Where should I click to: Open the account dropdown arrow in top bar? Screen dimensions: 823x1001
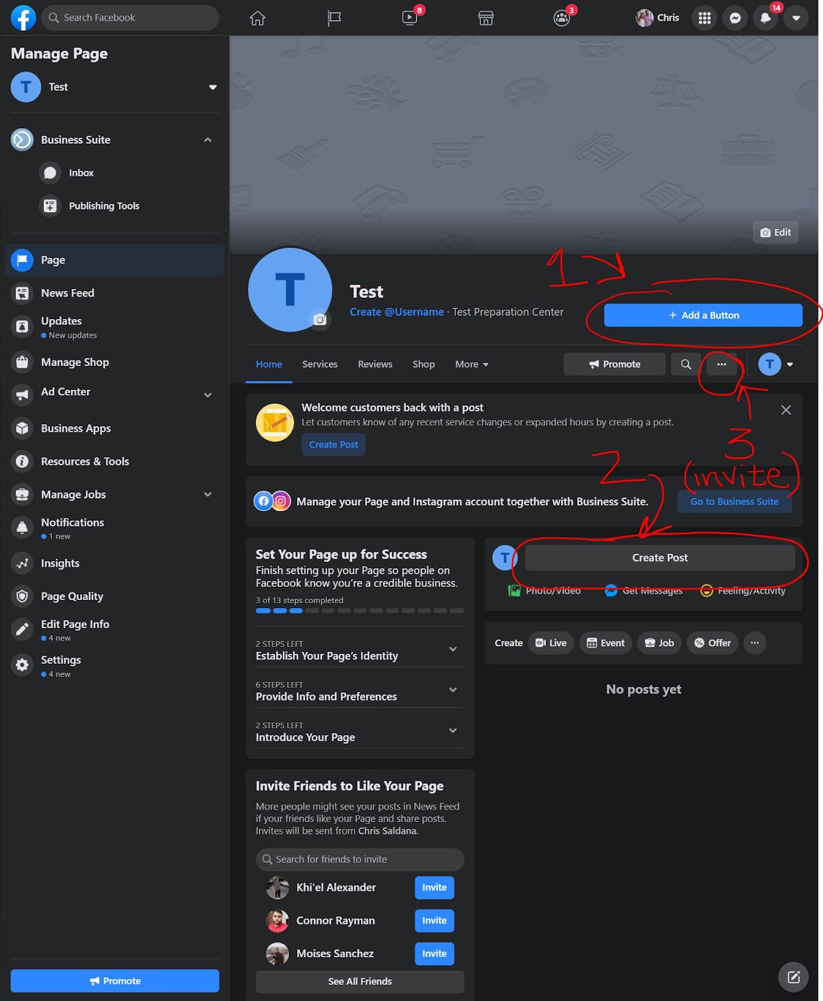tap(796, 18)
